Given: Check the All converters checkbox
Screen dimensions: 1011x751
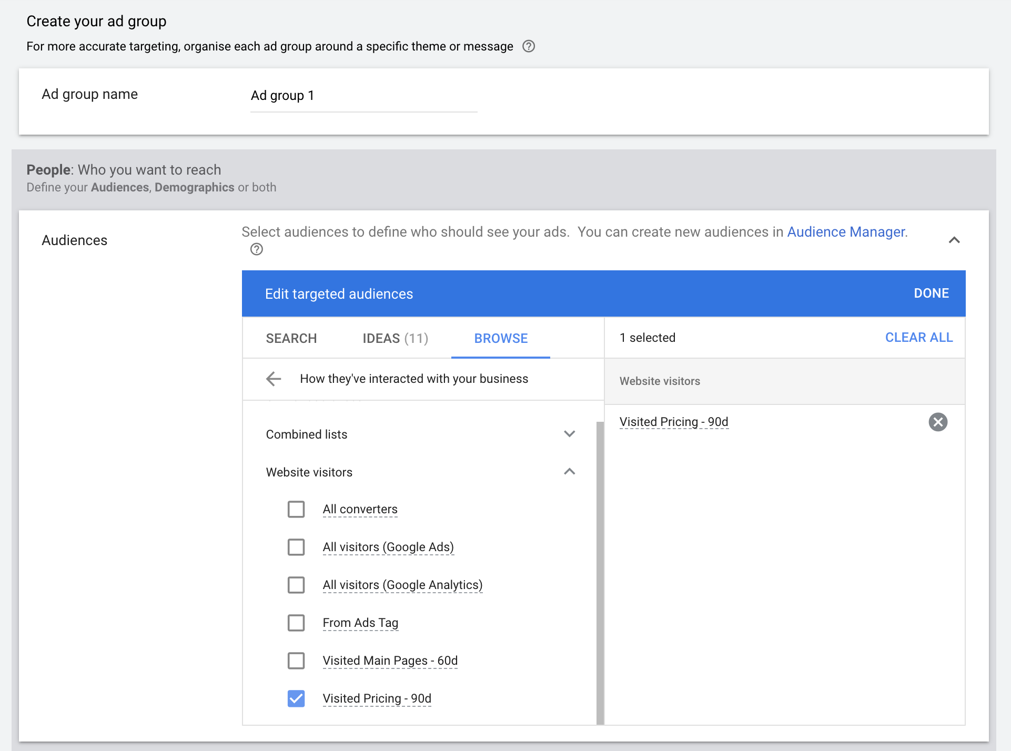Looking at the screenshot, I should tap(296, 509).
